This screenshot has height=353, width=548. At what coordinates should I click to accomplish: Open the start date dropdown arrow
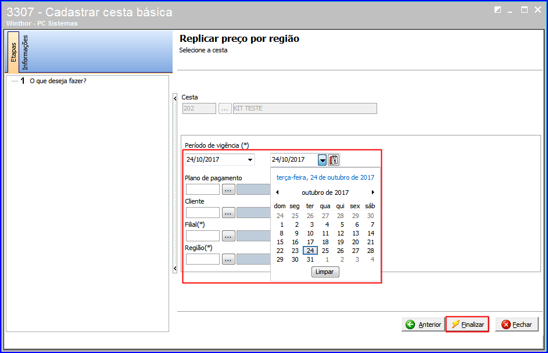(250, 160)
